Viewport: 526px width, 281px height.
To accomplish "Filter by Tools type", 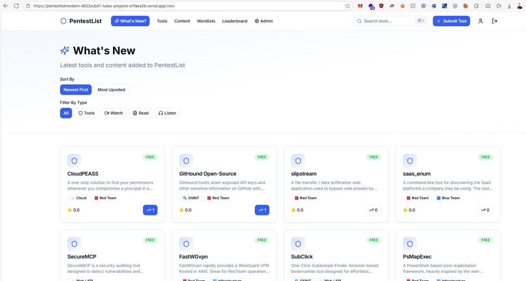I will [x=86, y=113].
